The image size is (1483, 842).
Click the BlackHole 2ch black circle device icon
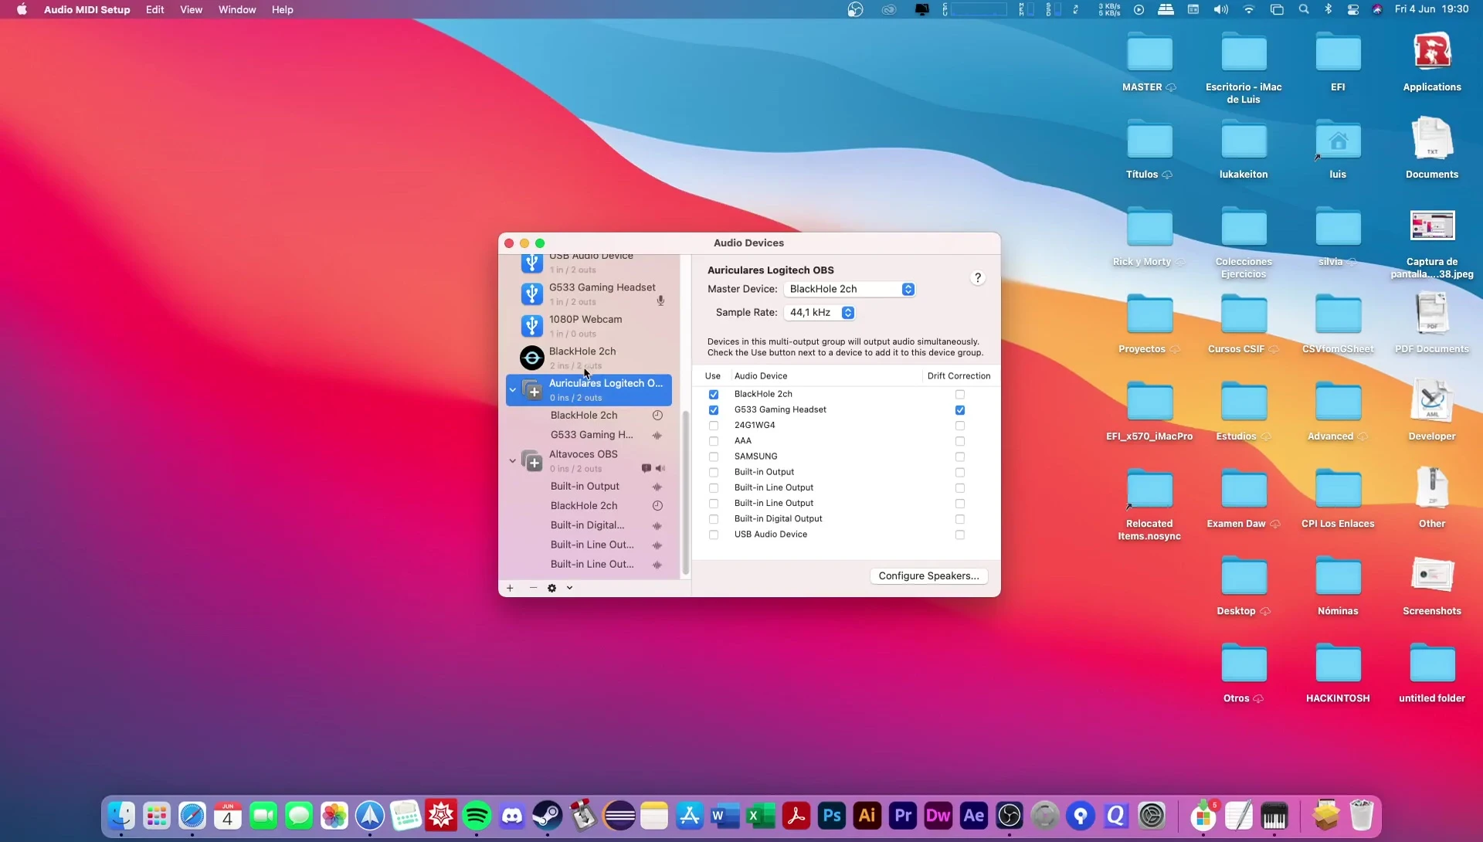[532, 358]
